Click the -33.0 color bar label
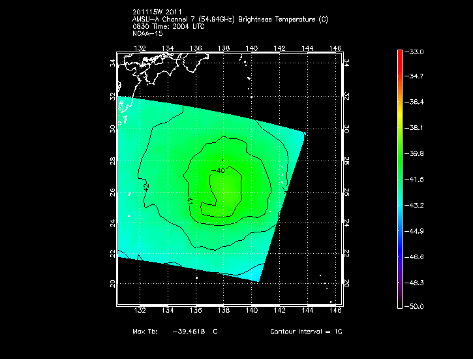 (x=416, y=52)
